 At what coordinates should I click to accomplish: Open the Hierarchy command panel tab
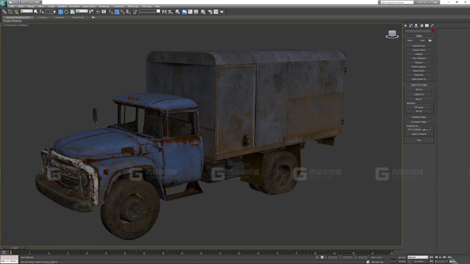tap(416, 26)
